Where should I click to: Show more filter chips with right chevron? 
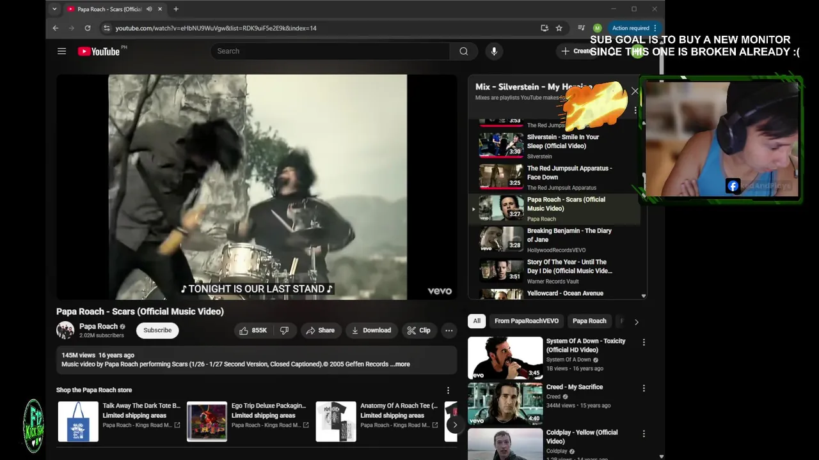pos(636,322)
